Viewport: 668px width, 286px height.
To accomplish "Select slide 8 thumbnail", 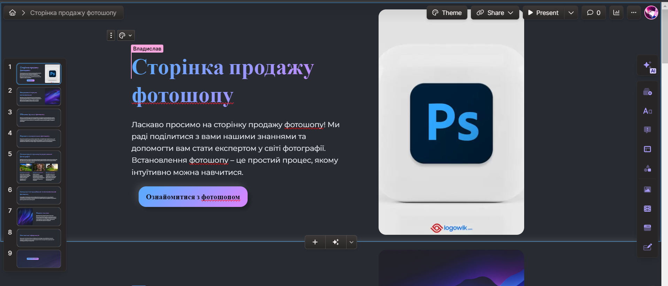I will [x=39, y=238].
